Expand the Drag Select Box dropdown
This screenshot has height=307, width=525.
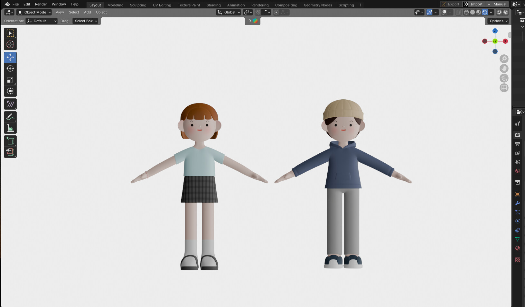click(85, 21)
